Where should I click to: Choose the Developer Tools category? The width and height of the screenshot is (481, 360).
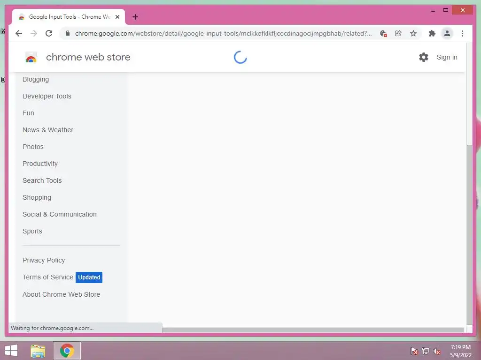coord(47,96)
